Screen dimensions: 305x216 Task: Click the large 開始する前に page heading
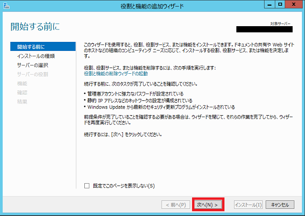[35, 27]
